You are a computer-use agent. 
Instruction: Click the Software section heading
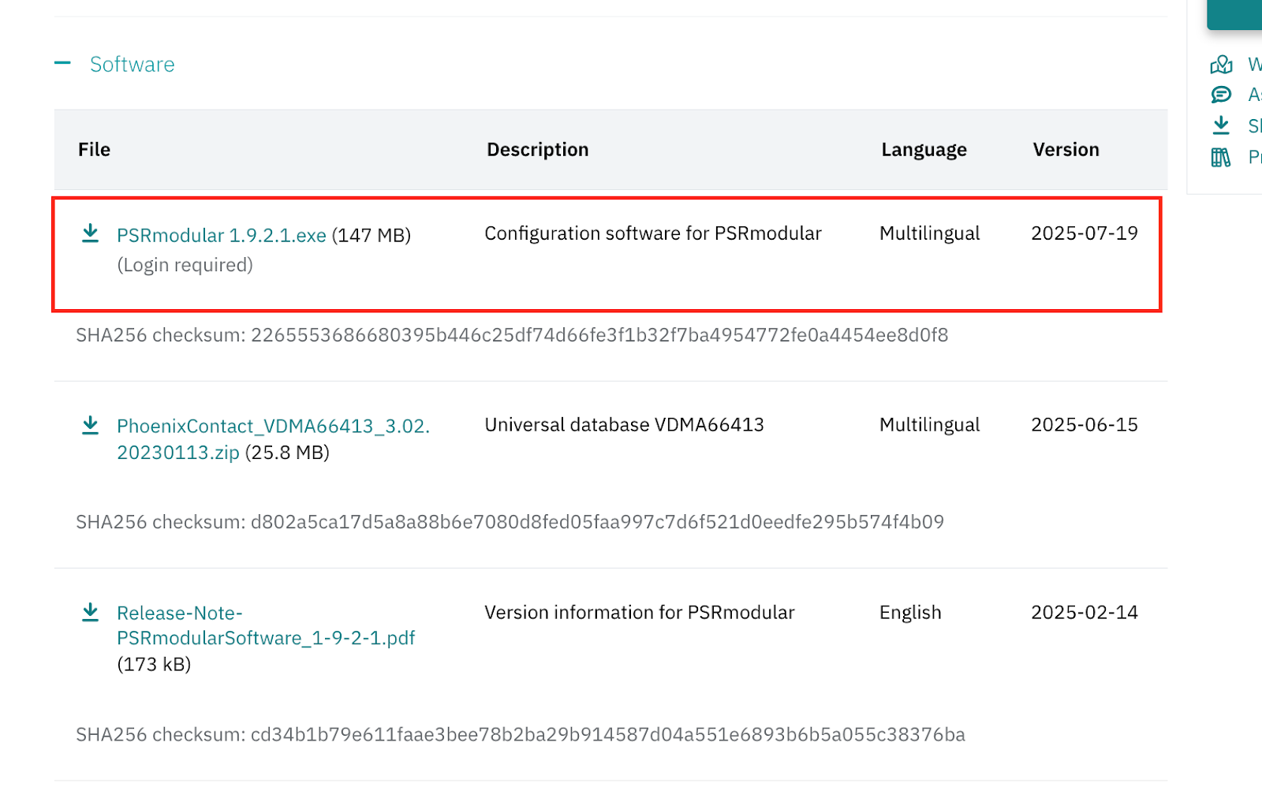[x=132, y=65]
